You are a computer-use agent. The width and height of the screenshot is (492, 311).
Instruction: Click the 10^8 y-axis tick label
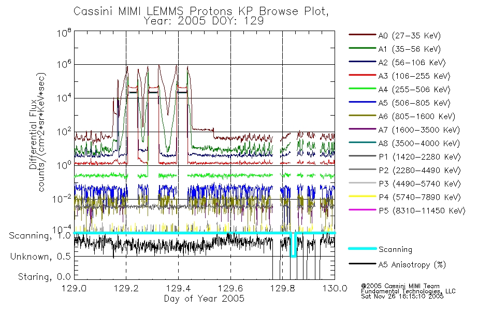(64, 33)
